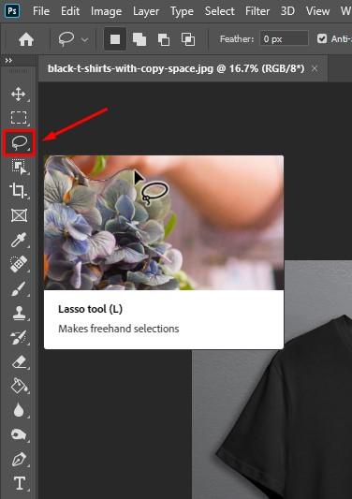Select the Sponge tool

coord(19,434)
